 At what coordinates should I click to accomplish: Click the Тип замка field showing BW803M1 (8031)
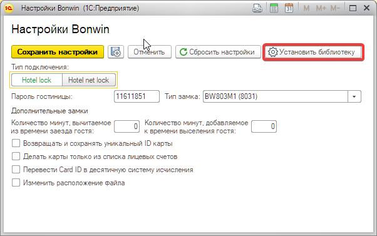point(276,96)
